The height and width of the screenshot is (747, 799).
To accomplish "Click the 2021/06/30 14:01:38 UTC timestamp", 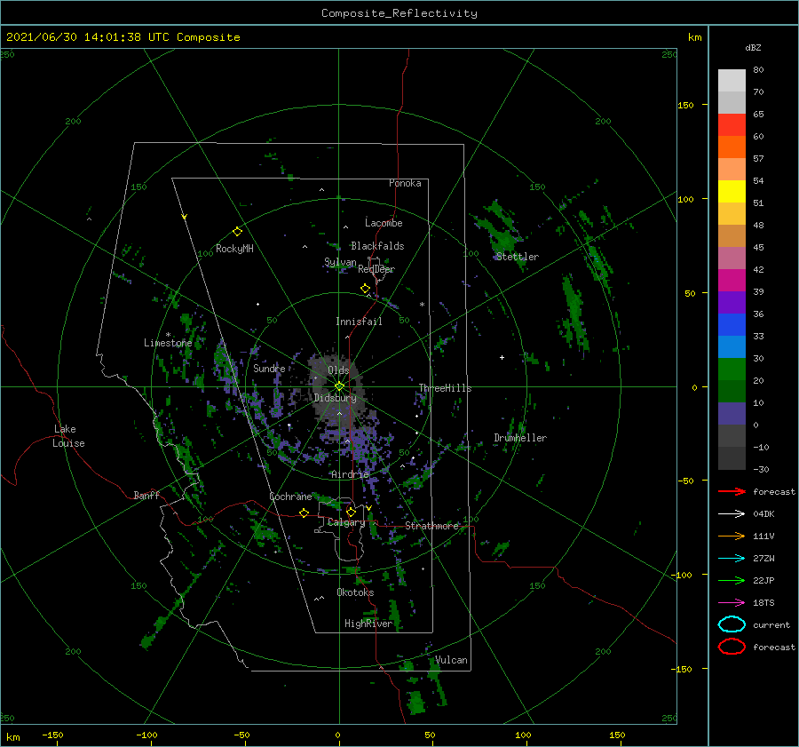I will pyautogui.click(x=88, y=37).
